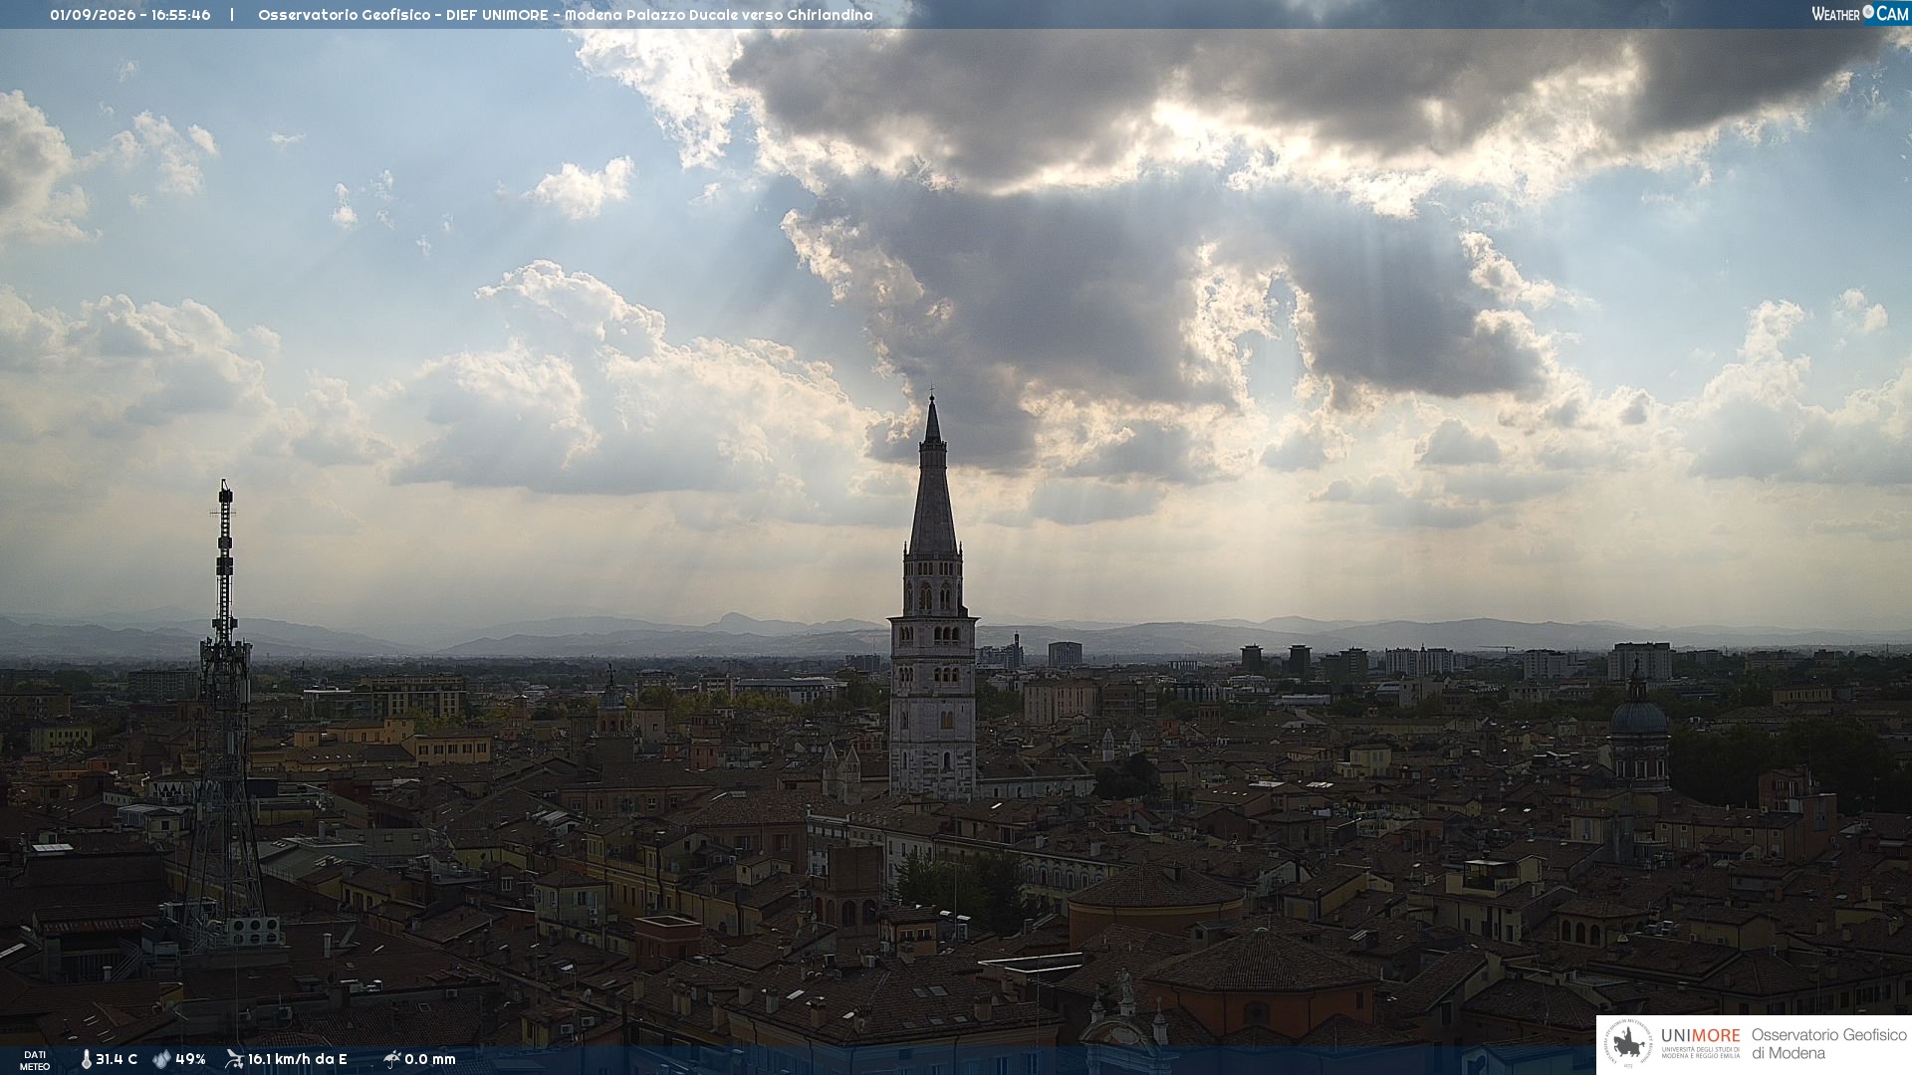
Task: Click the Modena Palazzo Ducale verso Ghirlandina caption
Action: point(719,15)
